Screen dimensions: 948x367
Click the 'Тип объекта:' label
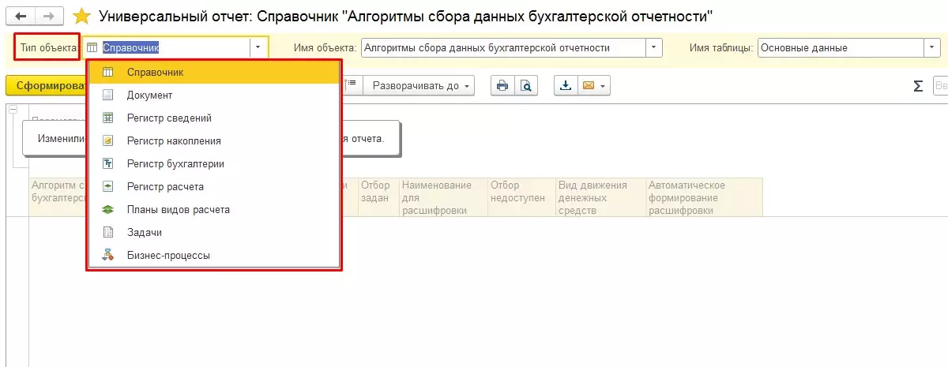pyautogui.click(x=49, y=48)
